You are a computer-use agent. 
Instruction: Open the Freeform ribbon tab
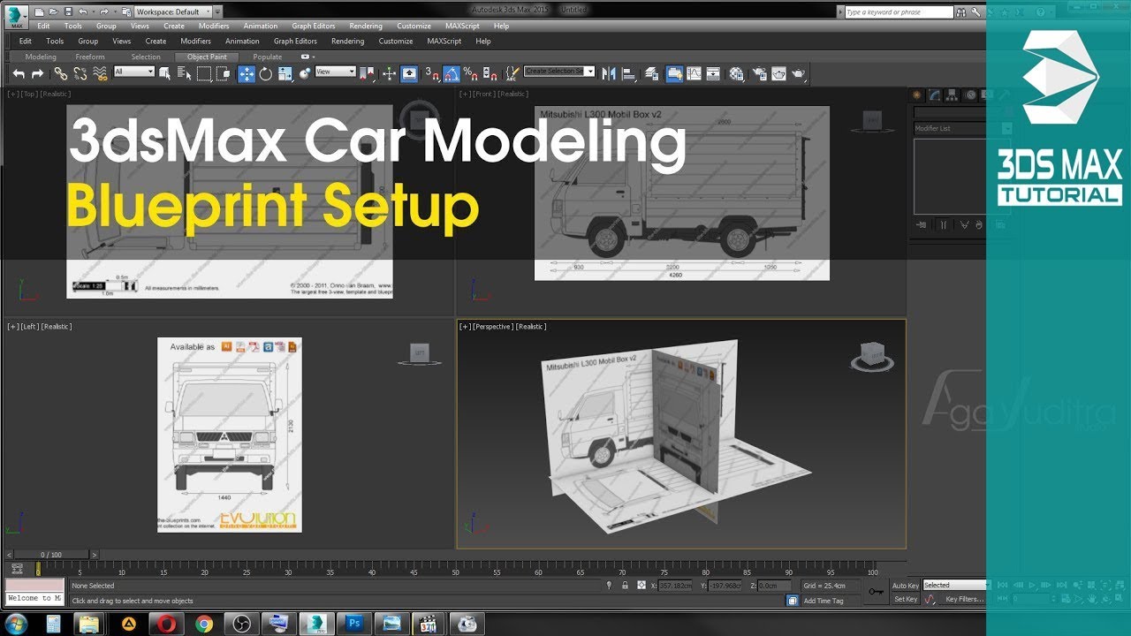pos(89,57)
